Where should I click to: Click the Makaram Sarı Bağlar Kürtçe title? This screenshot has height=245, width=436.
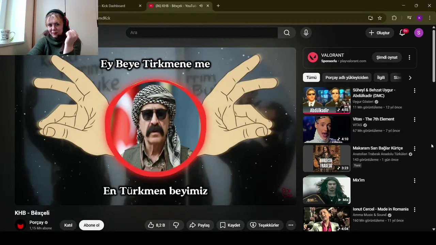coord(378,148)
